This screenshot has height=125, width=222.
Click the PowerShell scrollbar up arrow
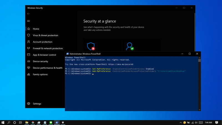click(199, 58)
